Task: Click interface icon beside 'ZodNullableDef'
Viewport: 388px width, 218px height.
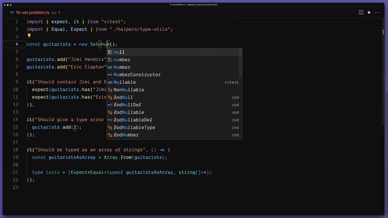Action: point(110,120)
